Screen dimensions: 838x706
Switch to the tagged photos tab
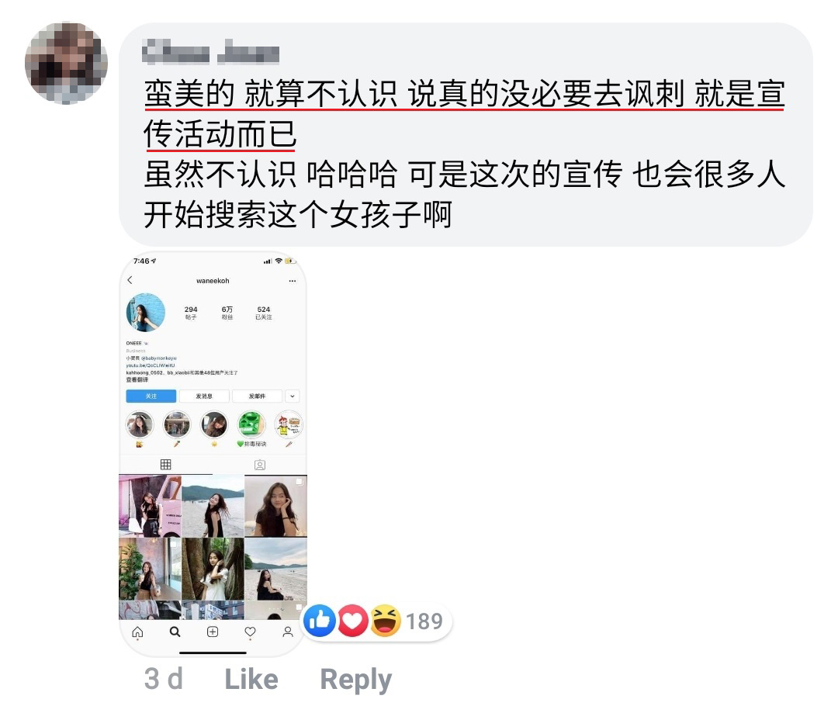tap(260, 465)
